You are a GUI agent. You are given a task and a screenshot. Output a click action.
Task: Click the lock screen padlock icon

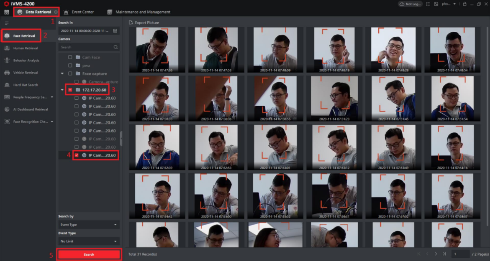tap(464, 4)
